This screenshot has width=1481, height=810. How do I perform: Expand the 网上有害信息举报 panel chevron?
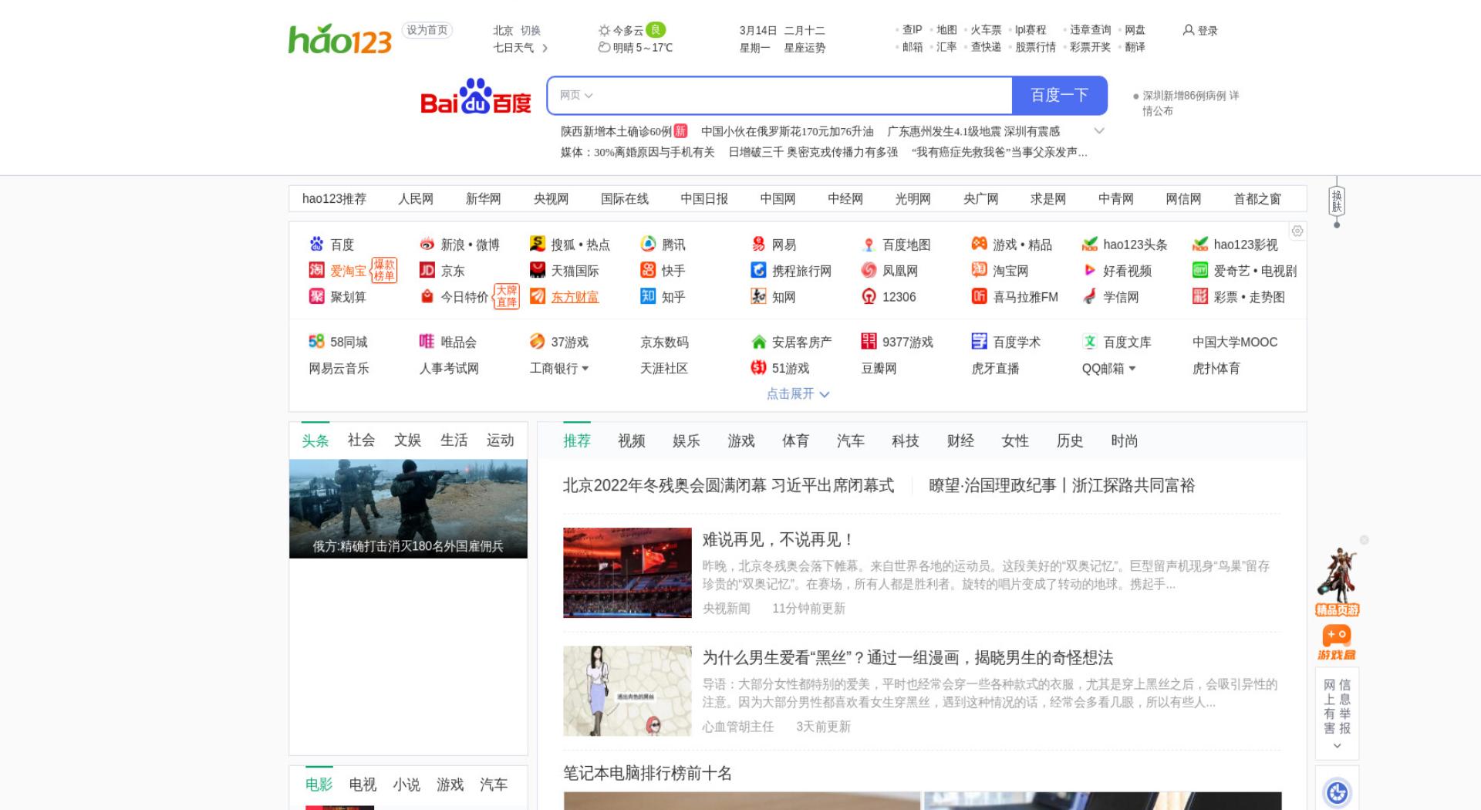click(1337, 745)
